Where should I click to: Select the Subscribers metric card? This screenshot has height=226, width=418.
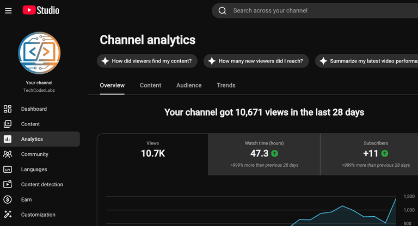click(x=369, y=154)
